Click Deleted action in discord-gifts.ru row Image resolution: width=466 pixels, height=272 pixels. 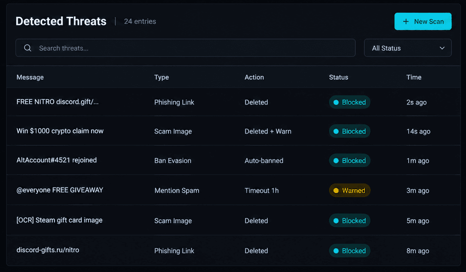click(256, 251)
